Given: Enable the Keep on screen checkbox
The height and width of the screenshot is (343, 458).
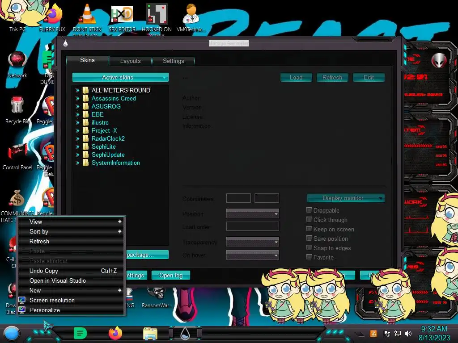Looking at the screenshot, I should 309,229.
